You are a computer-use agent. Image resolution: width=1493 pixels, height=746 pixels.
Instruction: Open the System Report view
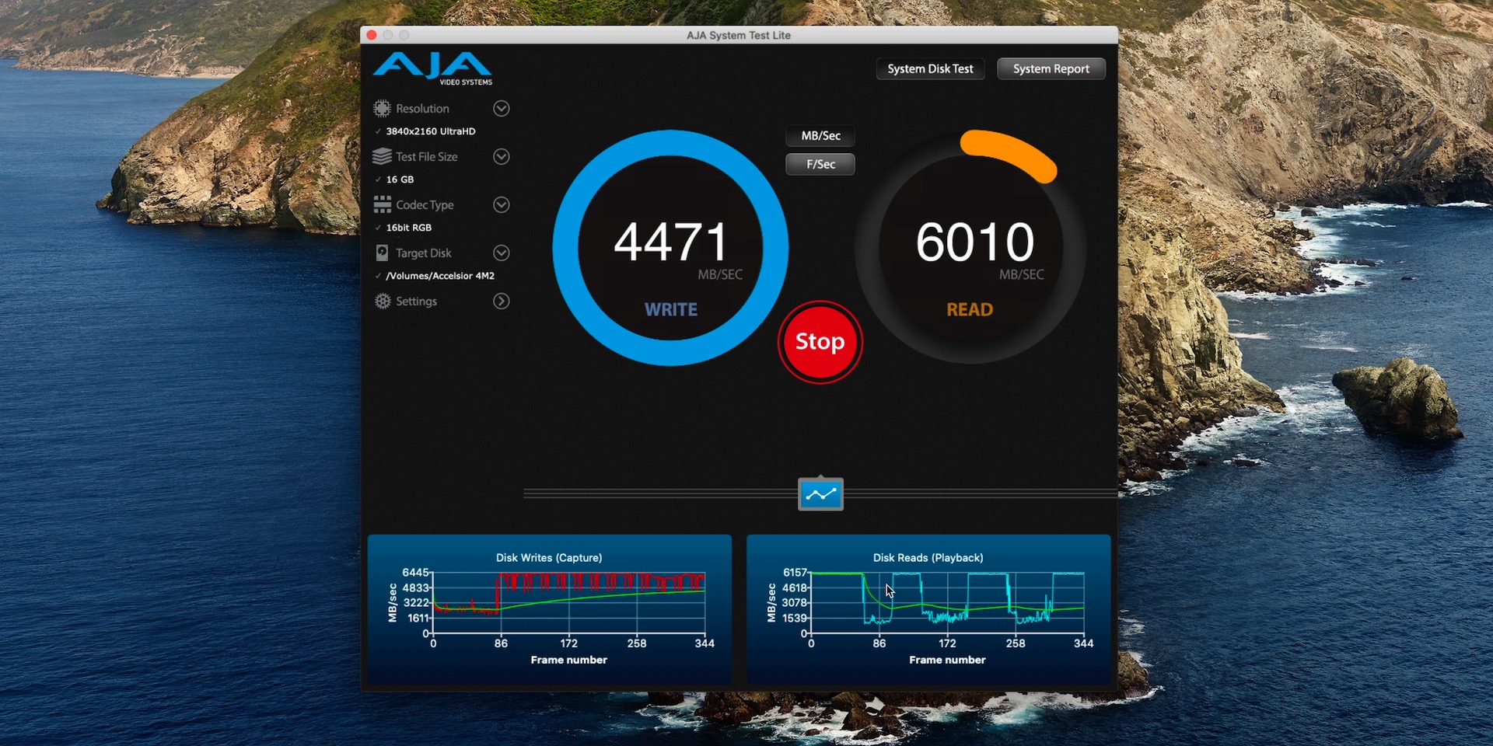[x=1051, y=68]
